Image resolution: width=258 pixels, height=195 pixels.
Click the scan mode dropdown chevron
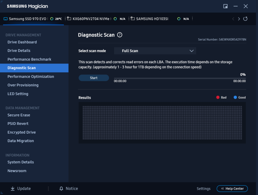coord(192,51)
